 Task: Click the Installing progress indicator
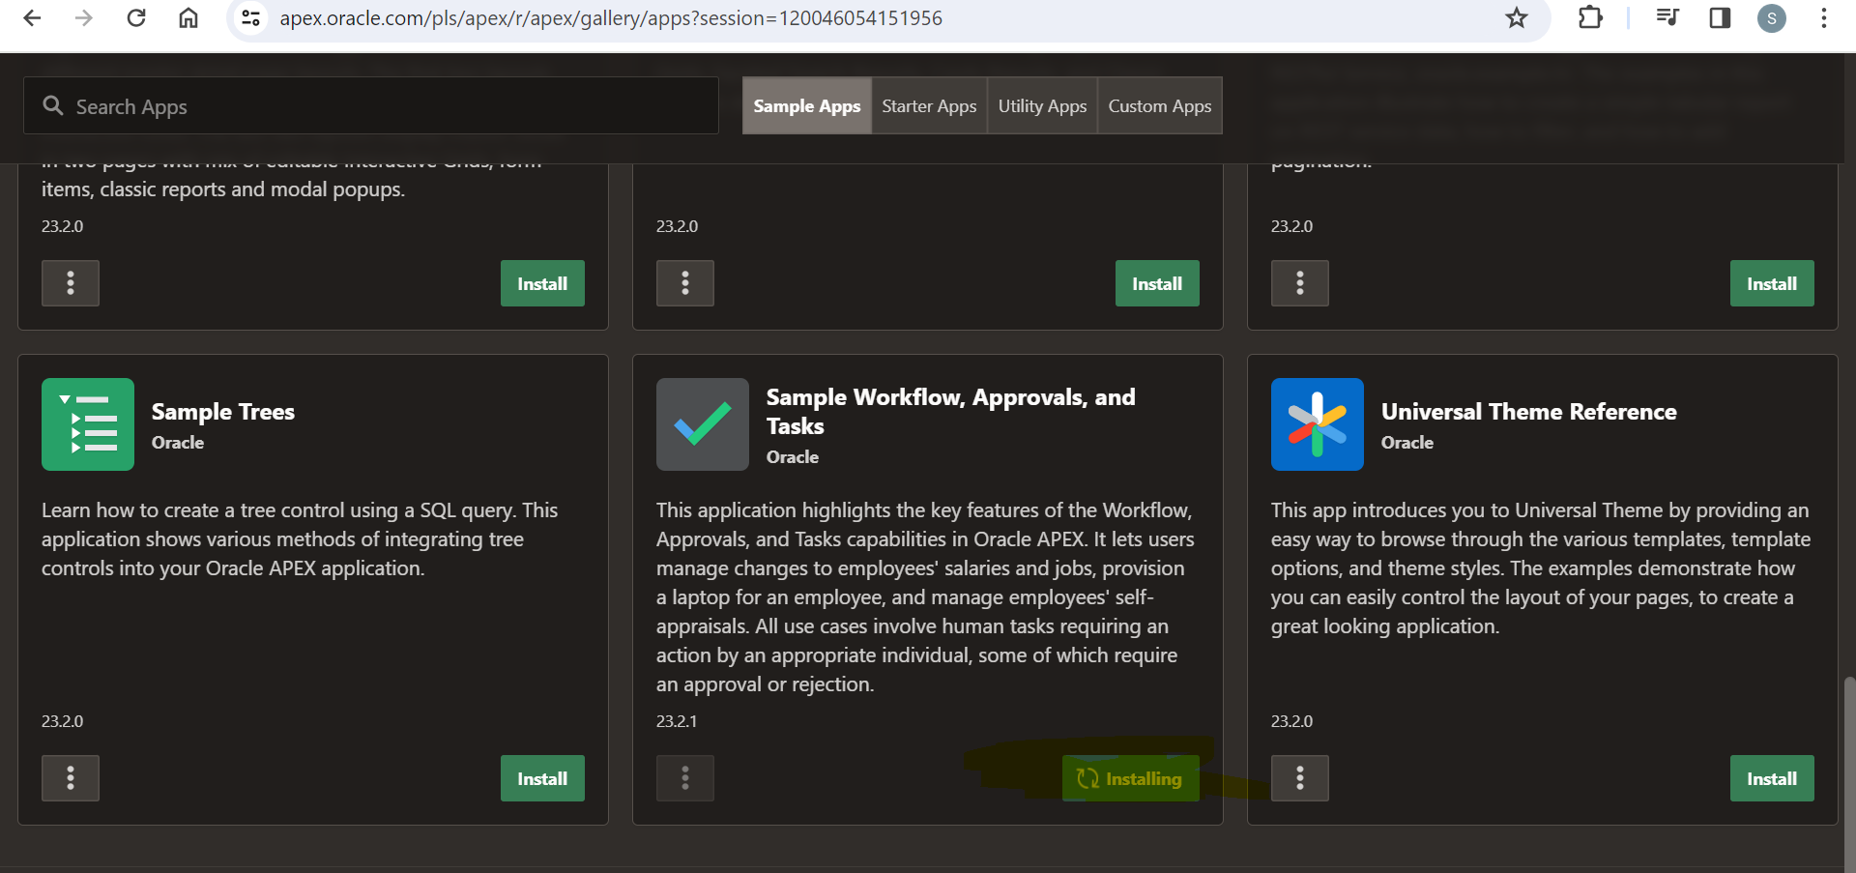pos(1129,778)
